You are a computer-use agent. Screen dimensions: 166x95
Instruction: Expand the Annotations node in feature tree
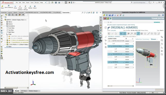point(5,26)
